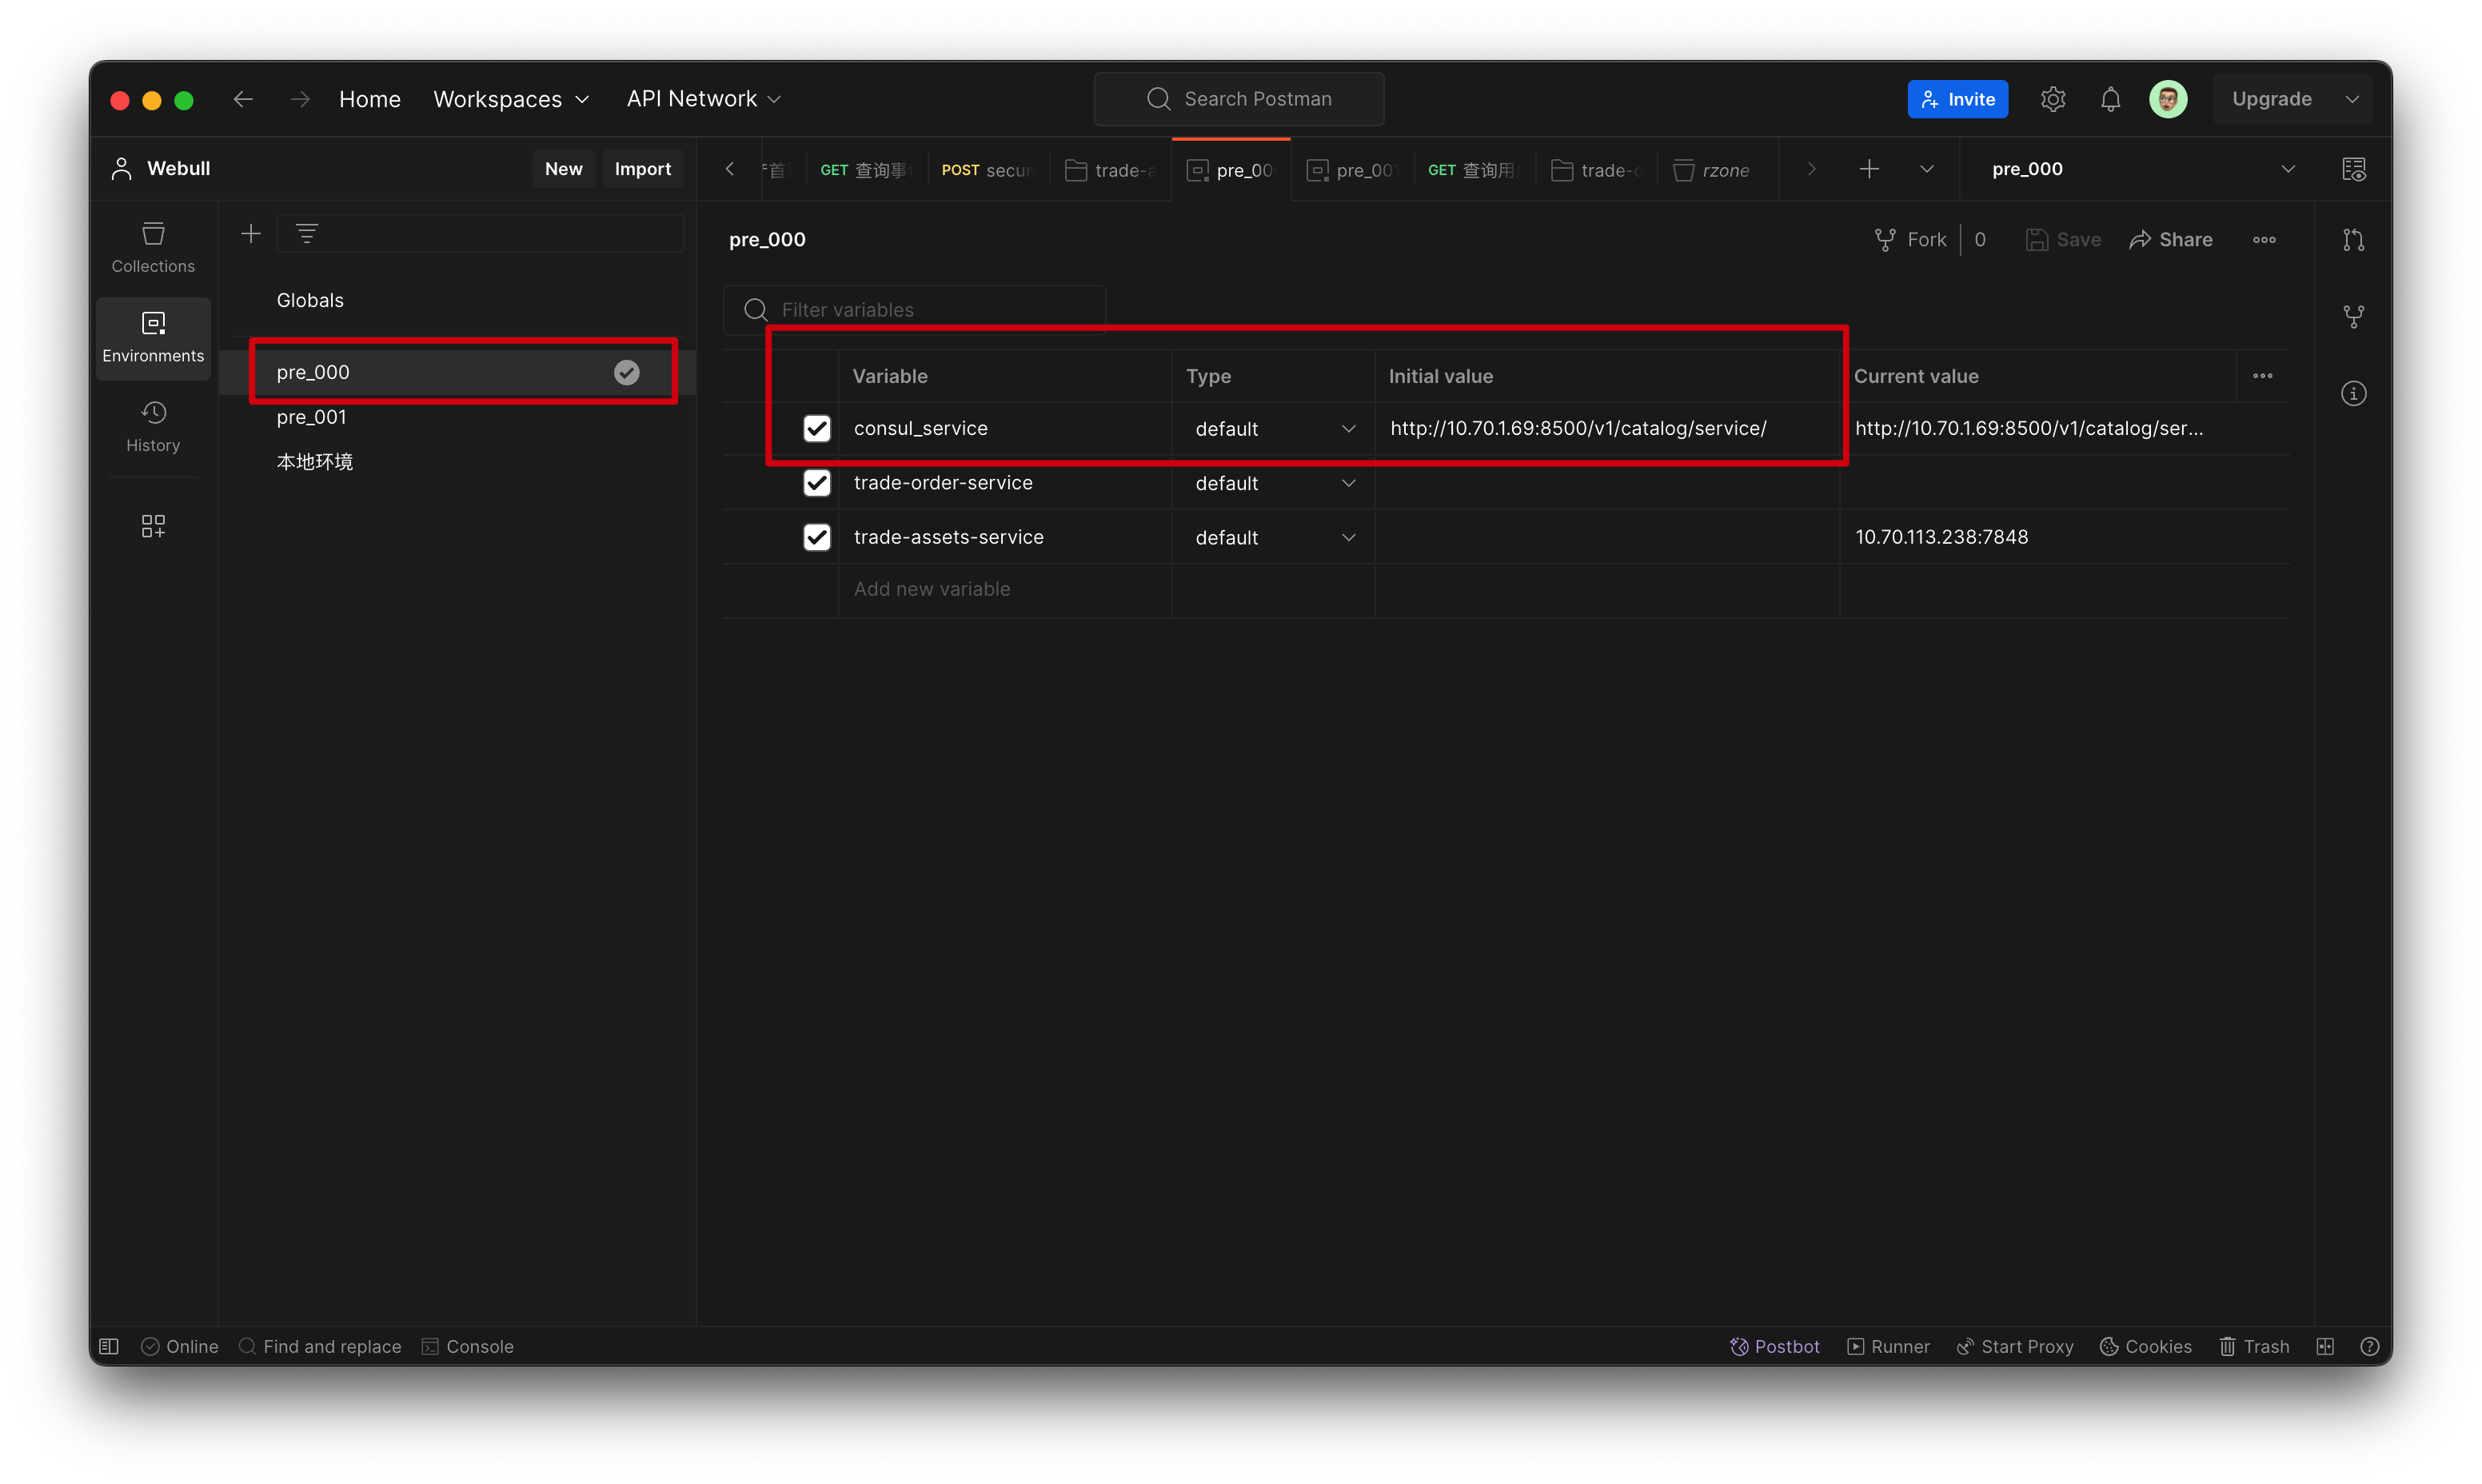
Task: Toggle the trade-order-service variable checkbox
Action: (817, 483)
